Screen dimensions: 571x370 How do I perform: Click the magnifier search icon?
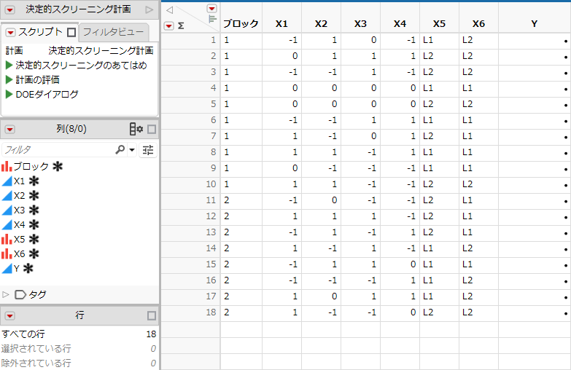coord(120,149)
